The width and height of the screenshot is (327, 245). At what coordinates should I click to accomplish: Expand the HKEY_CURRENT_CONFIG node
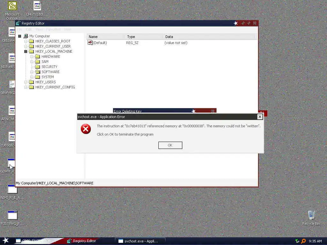[x=26, y=87]
